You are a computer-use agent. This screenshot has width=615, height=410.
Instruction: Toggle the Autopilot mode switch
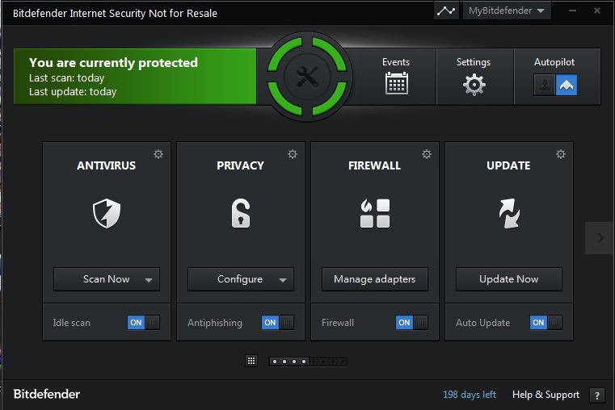[x=555, y=85]
